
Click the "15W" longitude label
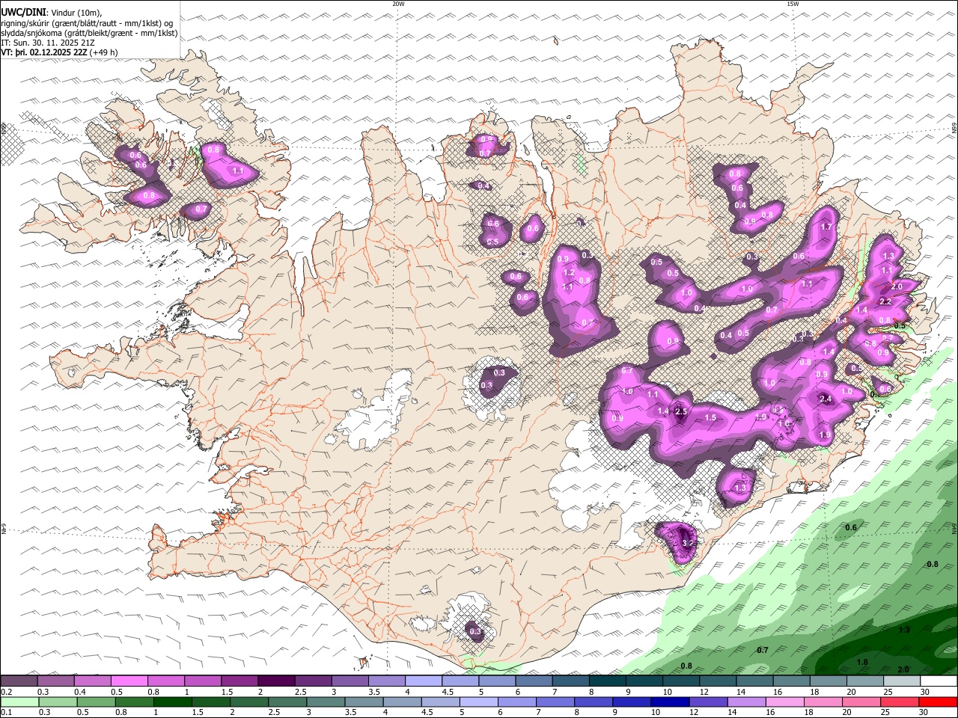[793, 4]
